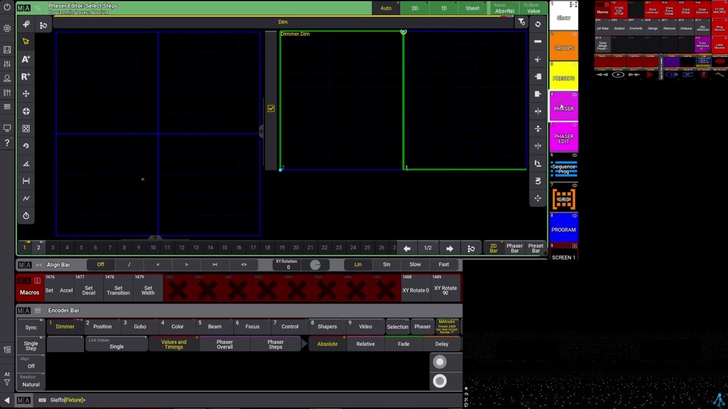Toggle the yellow checkbox between graphs
Image resolution: width=728 pixels, height=409 pixels.
coord(271,108)
